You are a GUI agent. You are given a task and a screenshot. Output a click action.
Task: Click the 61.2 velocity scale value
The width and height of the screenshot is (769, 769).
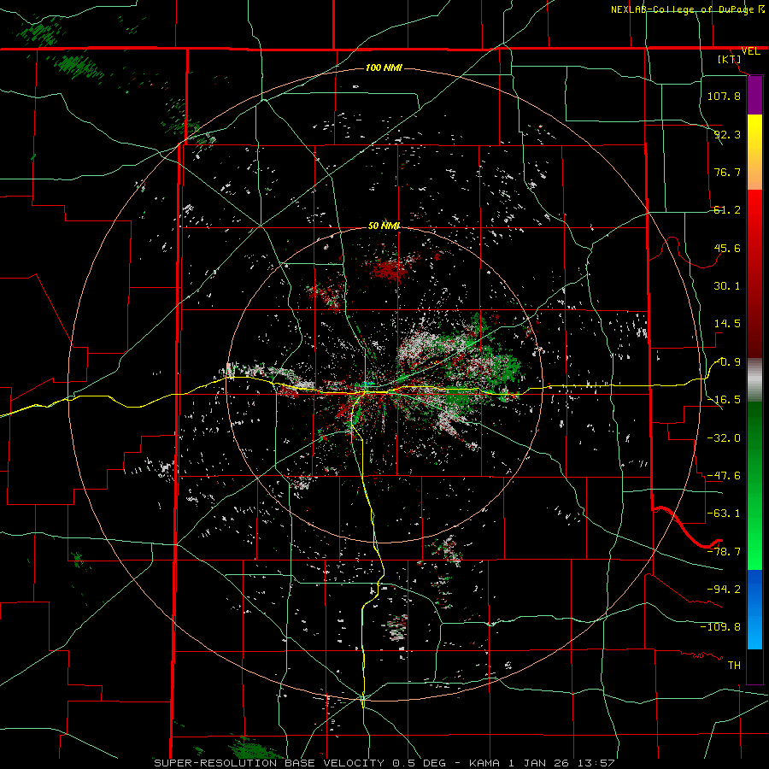pos(727,210)
